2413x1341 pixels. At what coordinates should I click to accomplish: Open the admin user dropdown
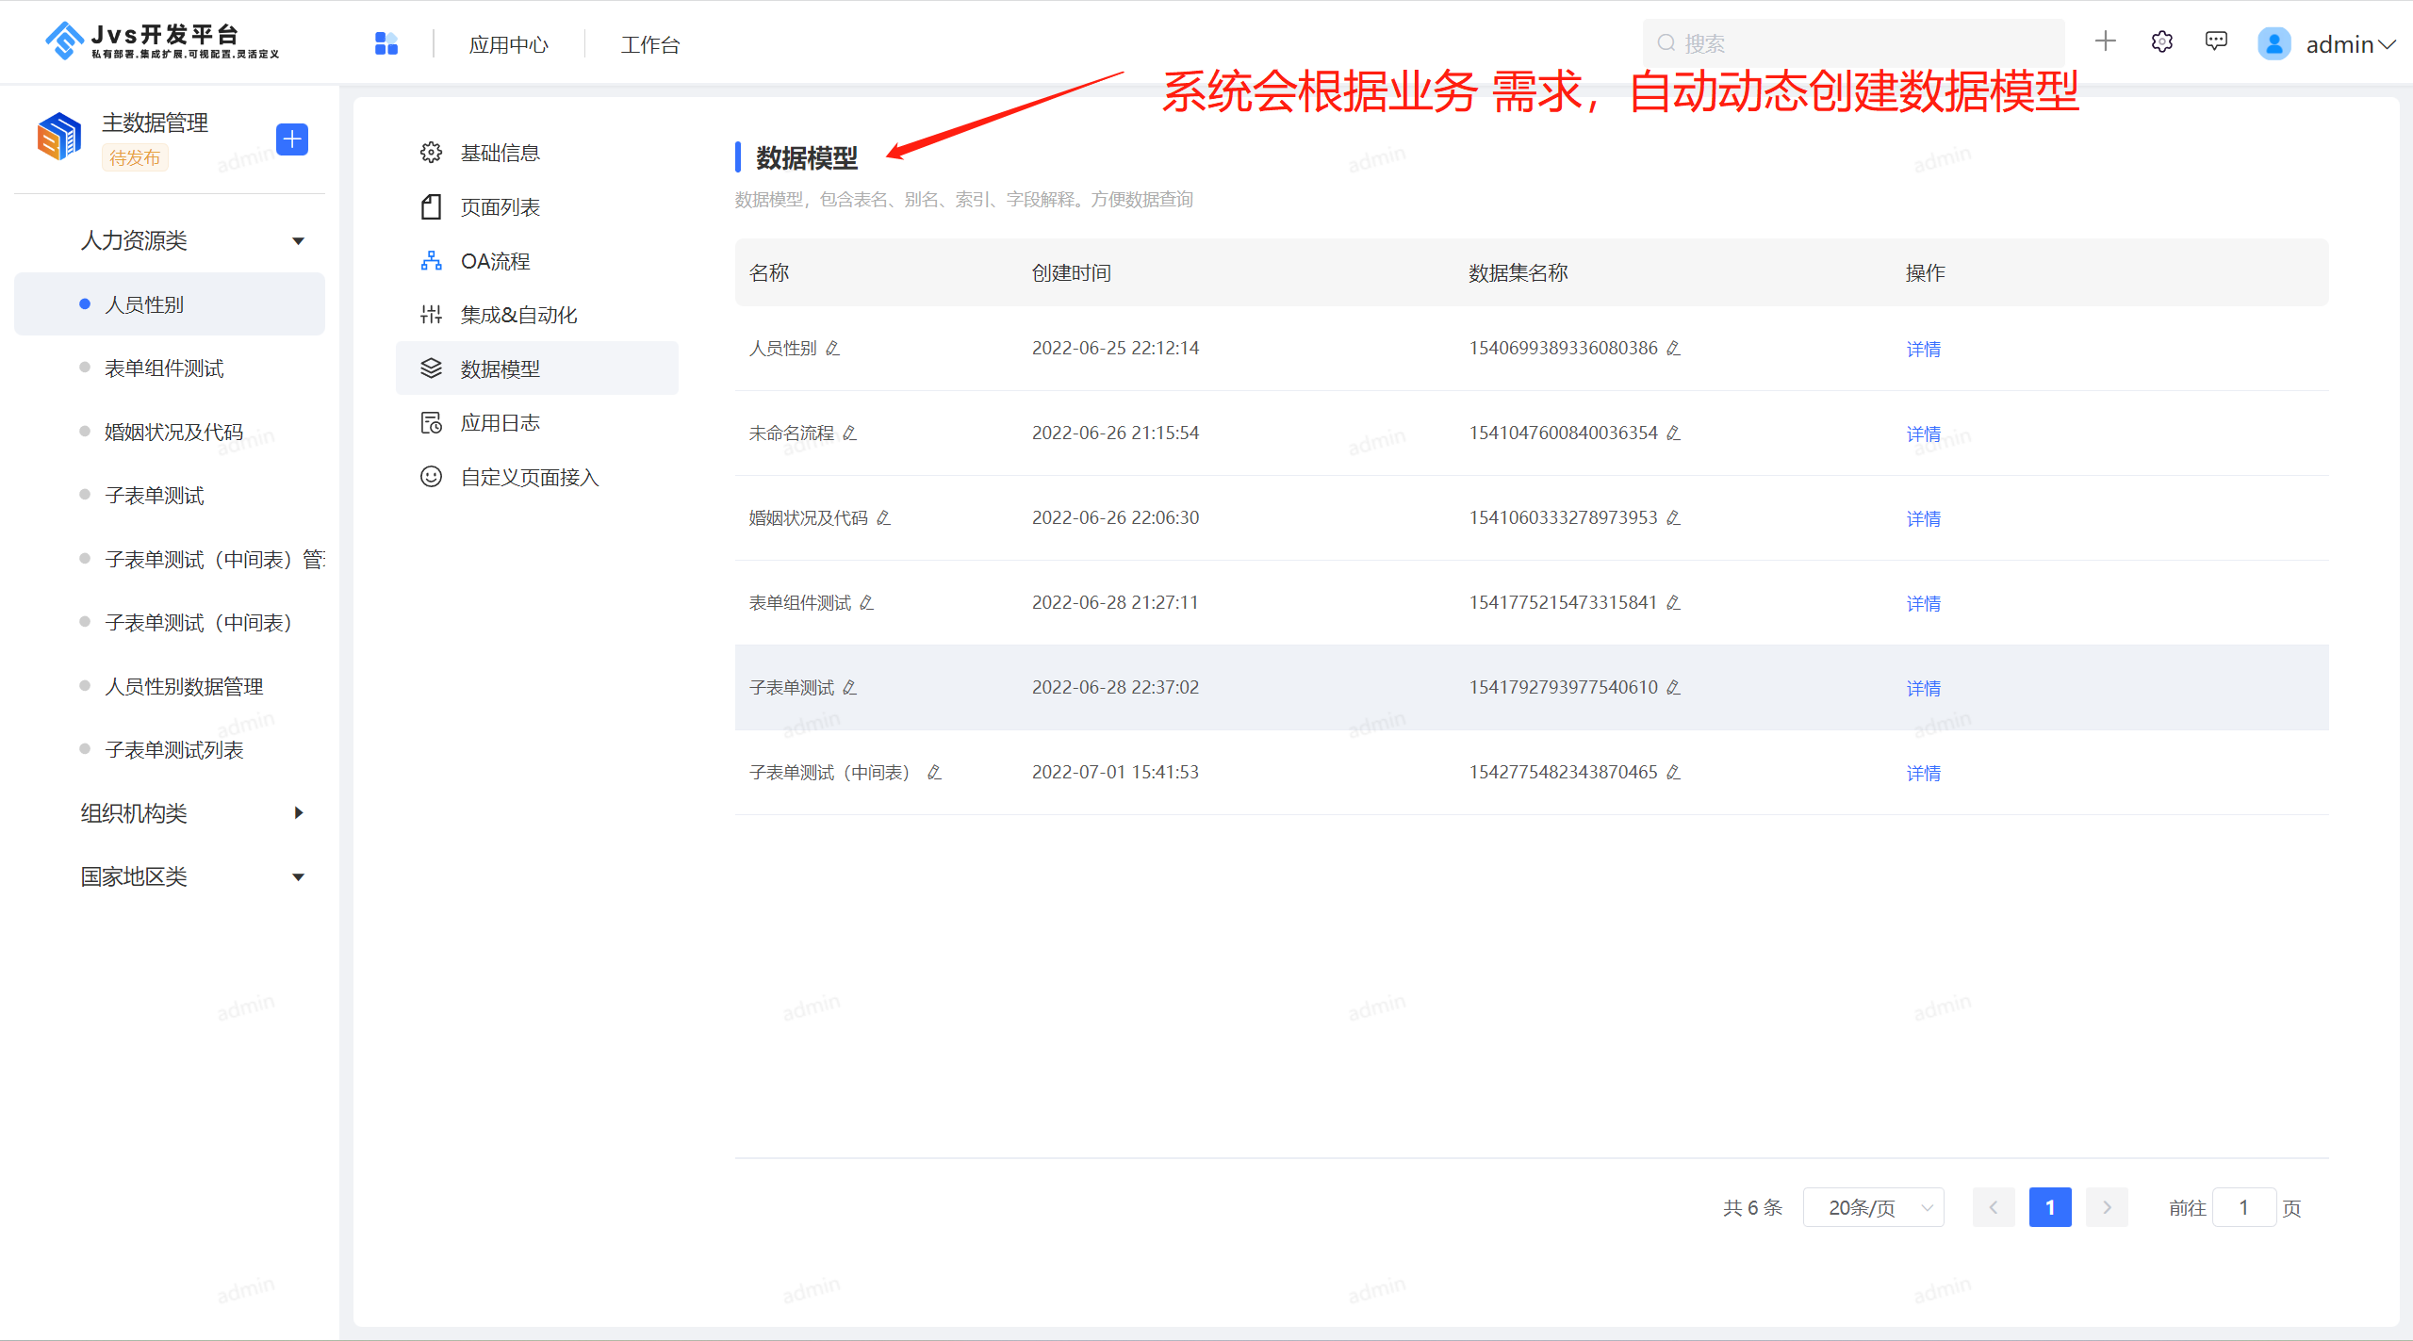coord(2351,44)
